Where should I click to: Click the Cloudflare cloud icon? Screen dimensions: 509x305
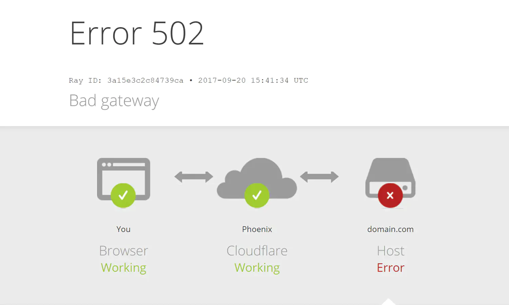(257, 179)
